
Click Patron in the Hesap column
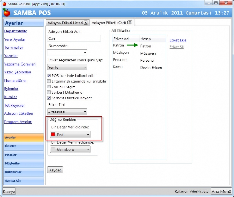(146, 46)
